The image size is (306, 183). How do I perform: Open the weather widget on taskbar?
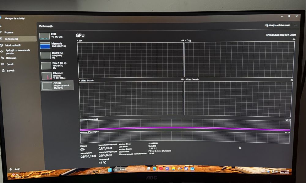16,176
